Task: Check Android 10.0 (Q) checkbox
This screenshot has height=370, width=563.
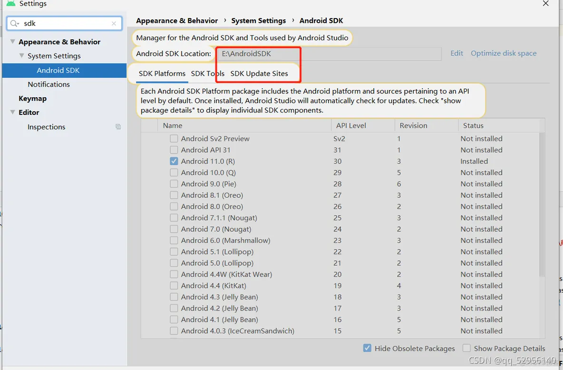Action: pos(174,173)
